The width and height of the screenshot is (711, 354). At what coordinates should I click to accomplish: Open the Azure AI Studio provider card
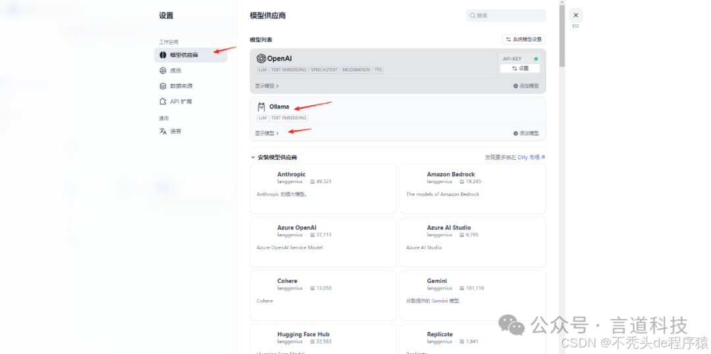tap(473, 242)
